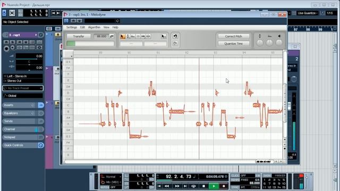Image resolution: width=340 pixels, height=191 pixels.
Task: Click the 88.000 tempo field in Melodyne
Action: (x=101, y=36)
